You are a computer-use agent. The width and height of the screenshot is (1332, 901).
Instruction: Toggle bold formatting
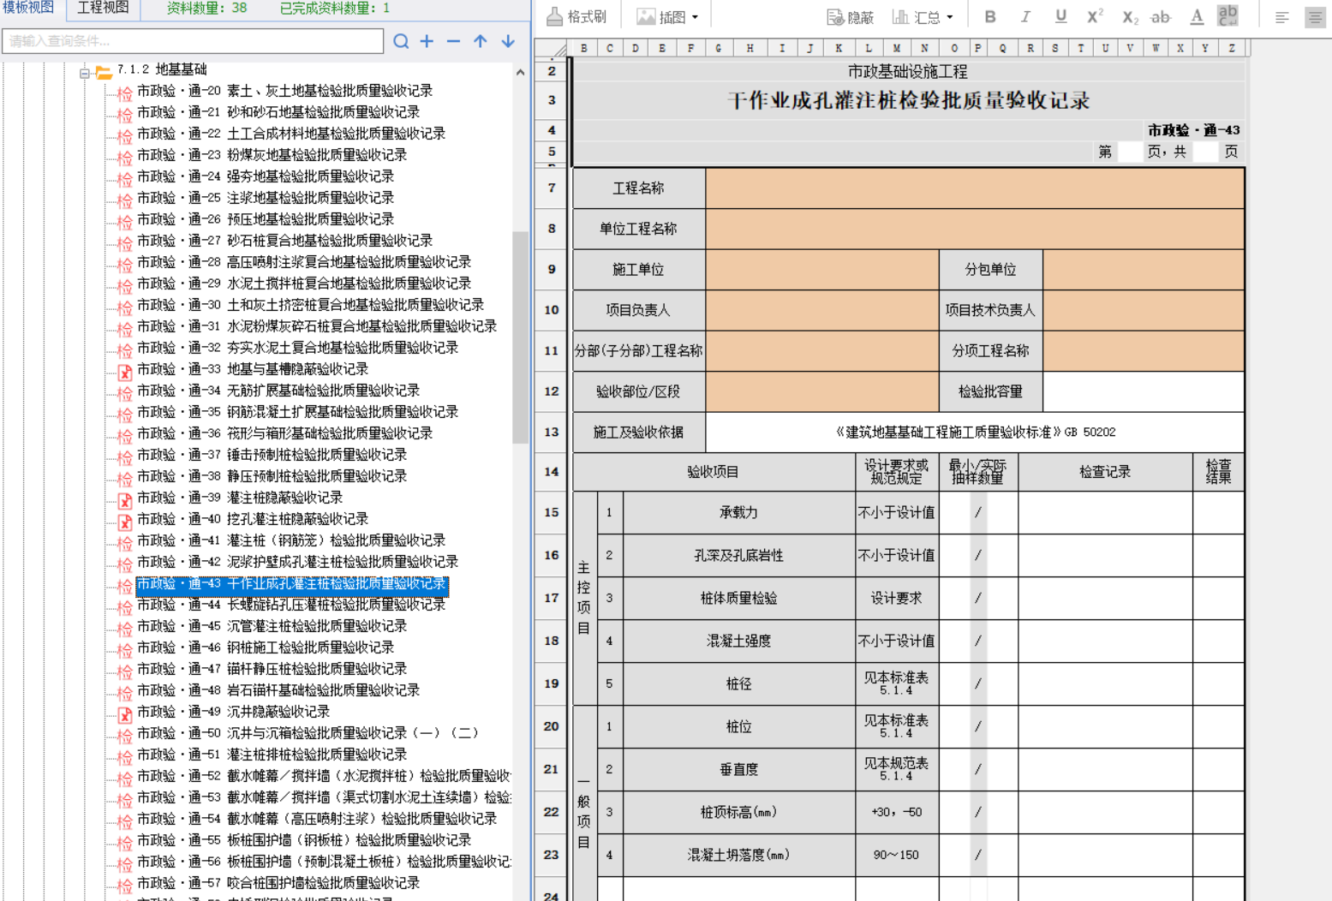990,16
